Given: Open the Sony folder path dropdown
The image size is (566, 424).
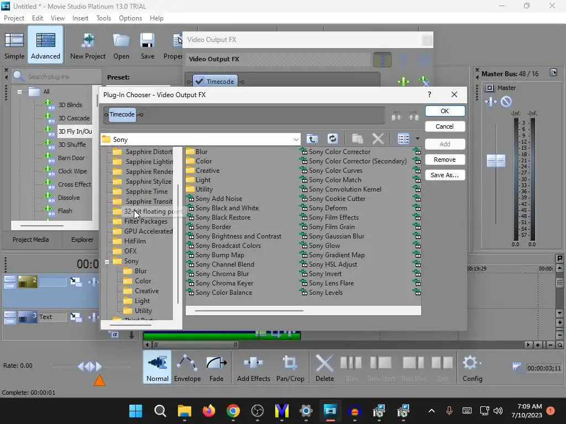Looking at the screenshot, I should 296,140.
